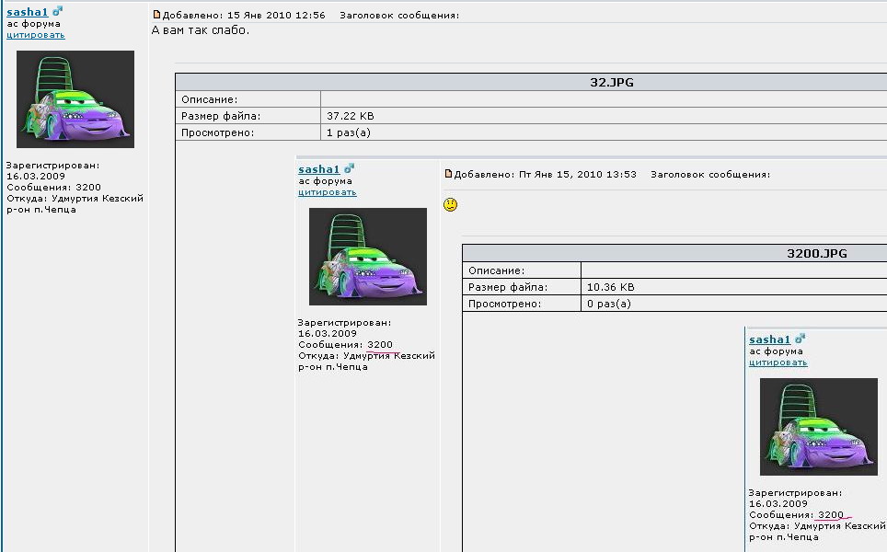Click the post icon before the 12:56 timestamp
Screen dimensions: 887x552
point(156,16)
